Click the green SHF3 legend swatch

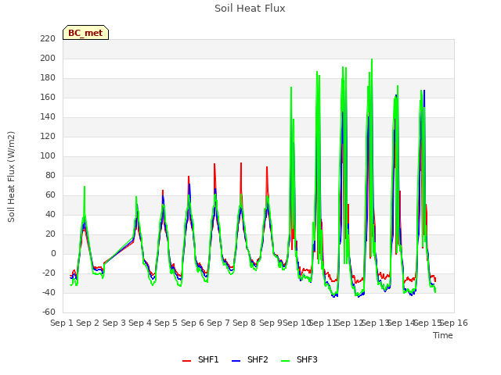coord(285,361)
